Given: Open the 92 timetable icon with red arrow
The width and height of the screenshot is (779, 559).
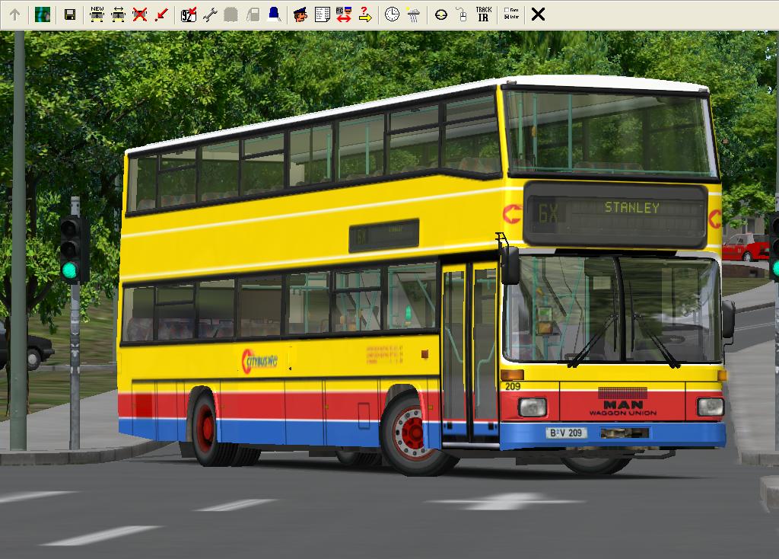Looking at the screenshot, I should 189,14.
